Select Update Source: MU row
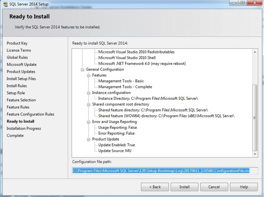 115,151
